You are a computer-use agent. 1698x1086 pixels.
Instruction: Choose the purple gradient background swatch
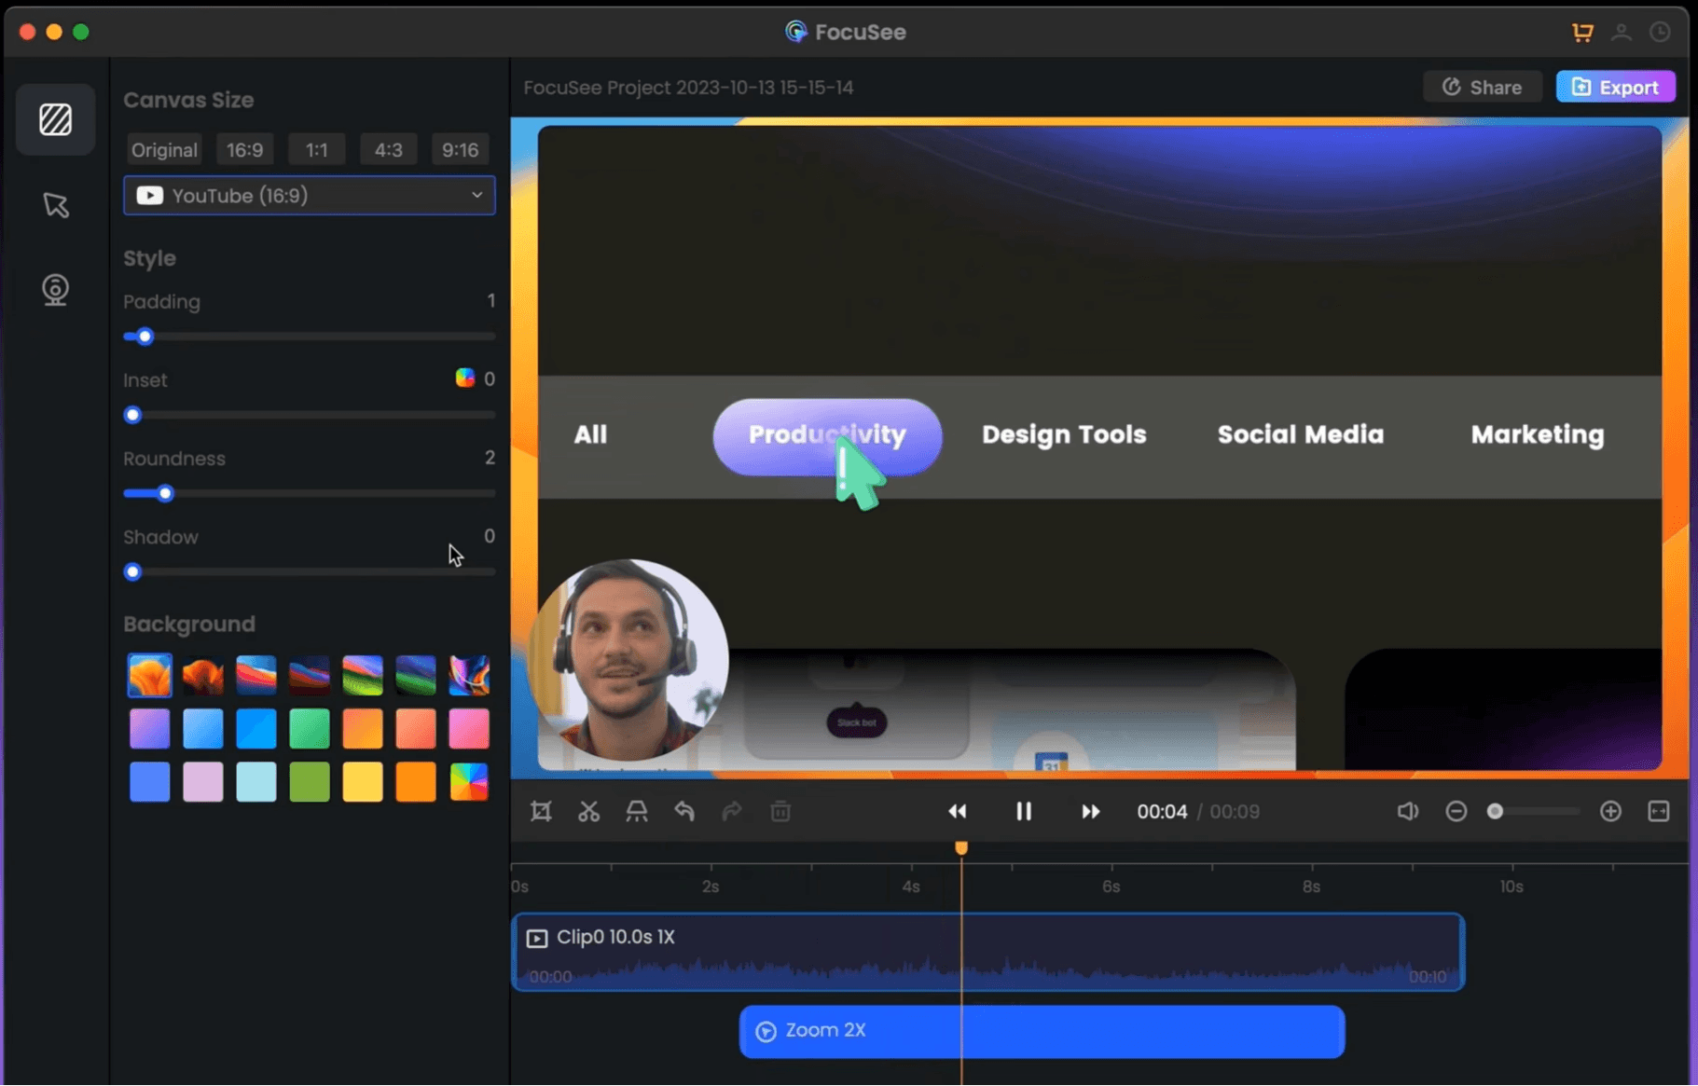tap(149, 728)
